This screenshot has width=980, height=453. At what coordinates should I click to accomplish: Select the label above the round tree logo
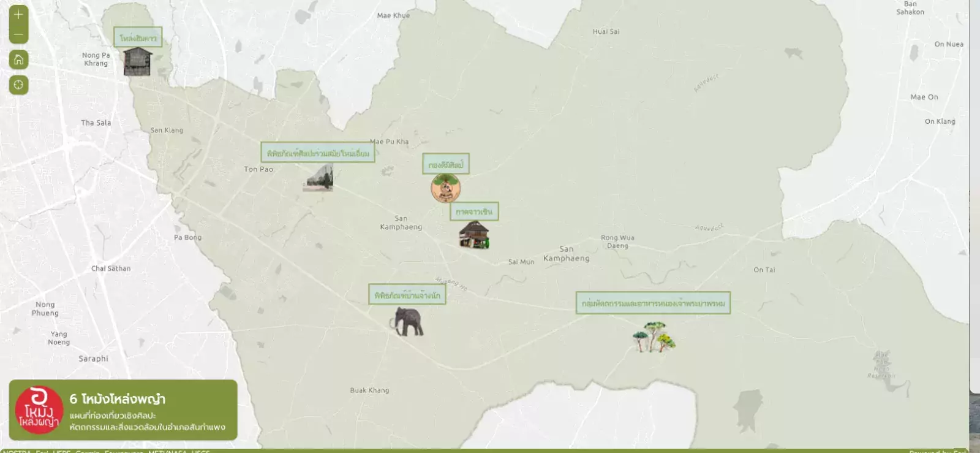click(446, 164)
